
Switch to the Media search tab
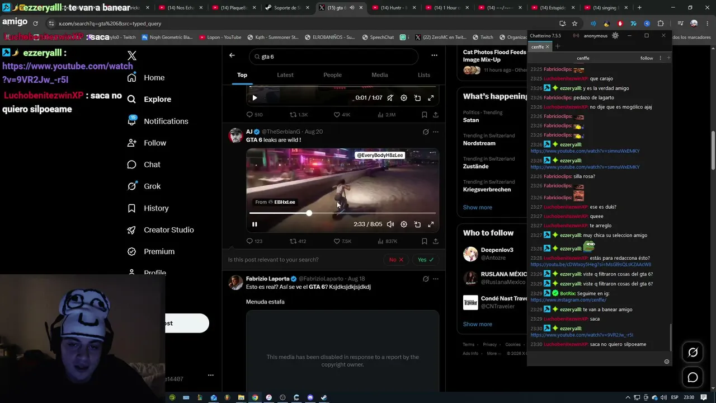(380, 75)
